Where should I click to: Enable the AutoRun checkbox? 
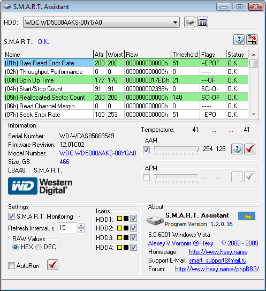click(x=11, y=266)
